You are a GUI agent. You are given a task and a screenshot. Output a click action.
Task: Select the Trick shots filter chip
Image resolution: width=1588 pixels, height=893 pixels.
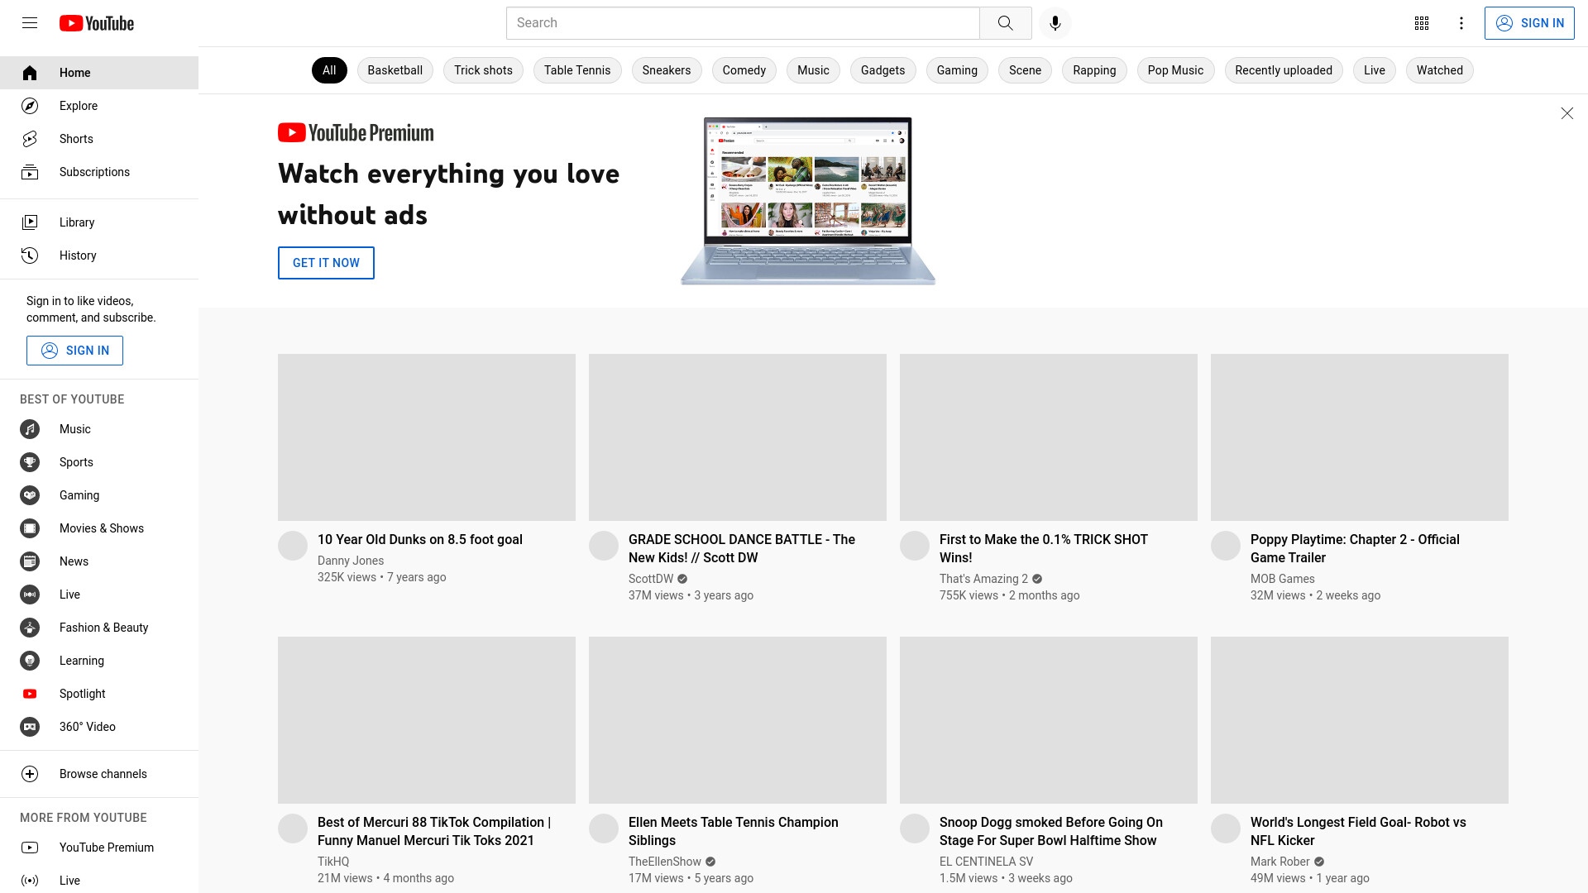point(483,70)
